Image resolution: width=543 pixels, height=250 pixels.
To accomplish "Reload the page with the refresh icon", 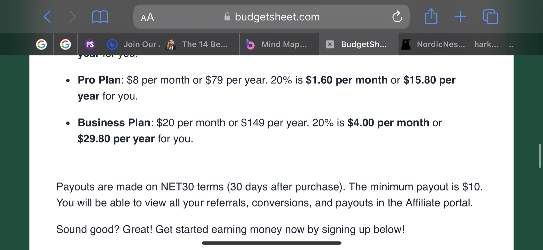I will tap(397, 17).
